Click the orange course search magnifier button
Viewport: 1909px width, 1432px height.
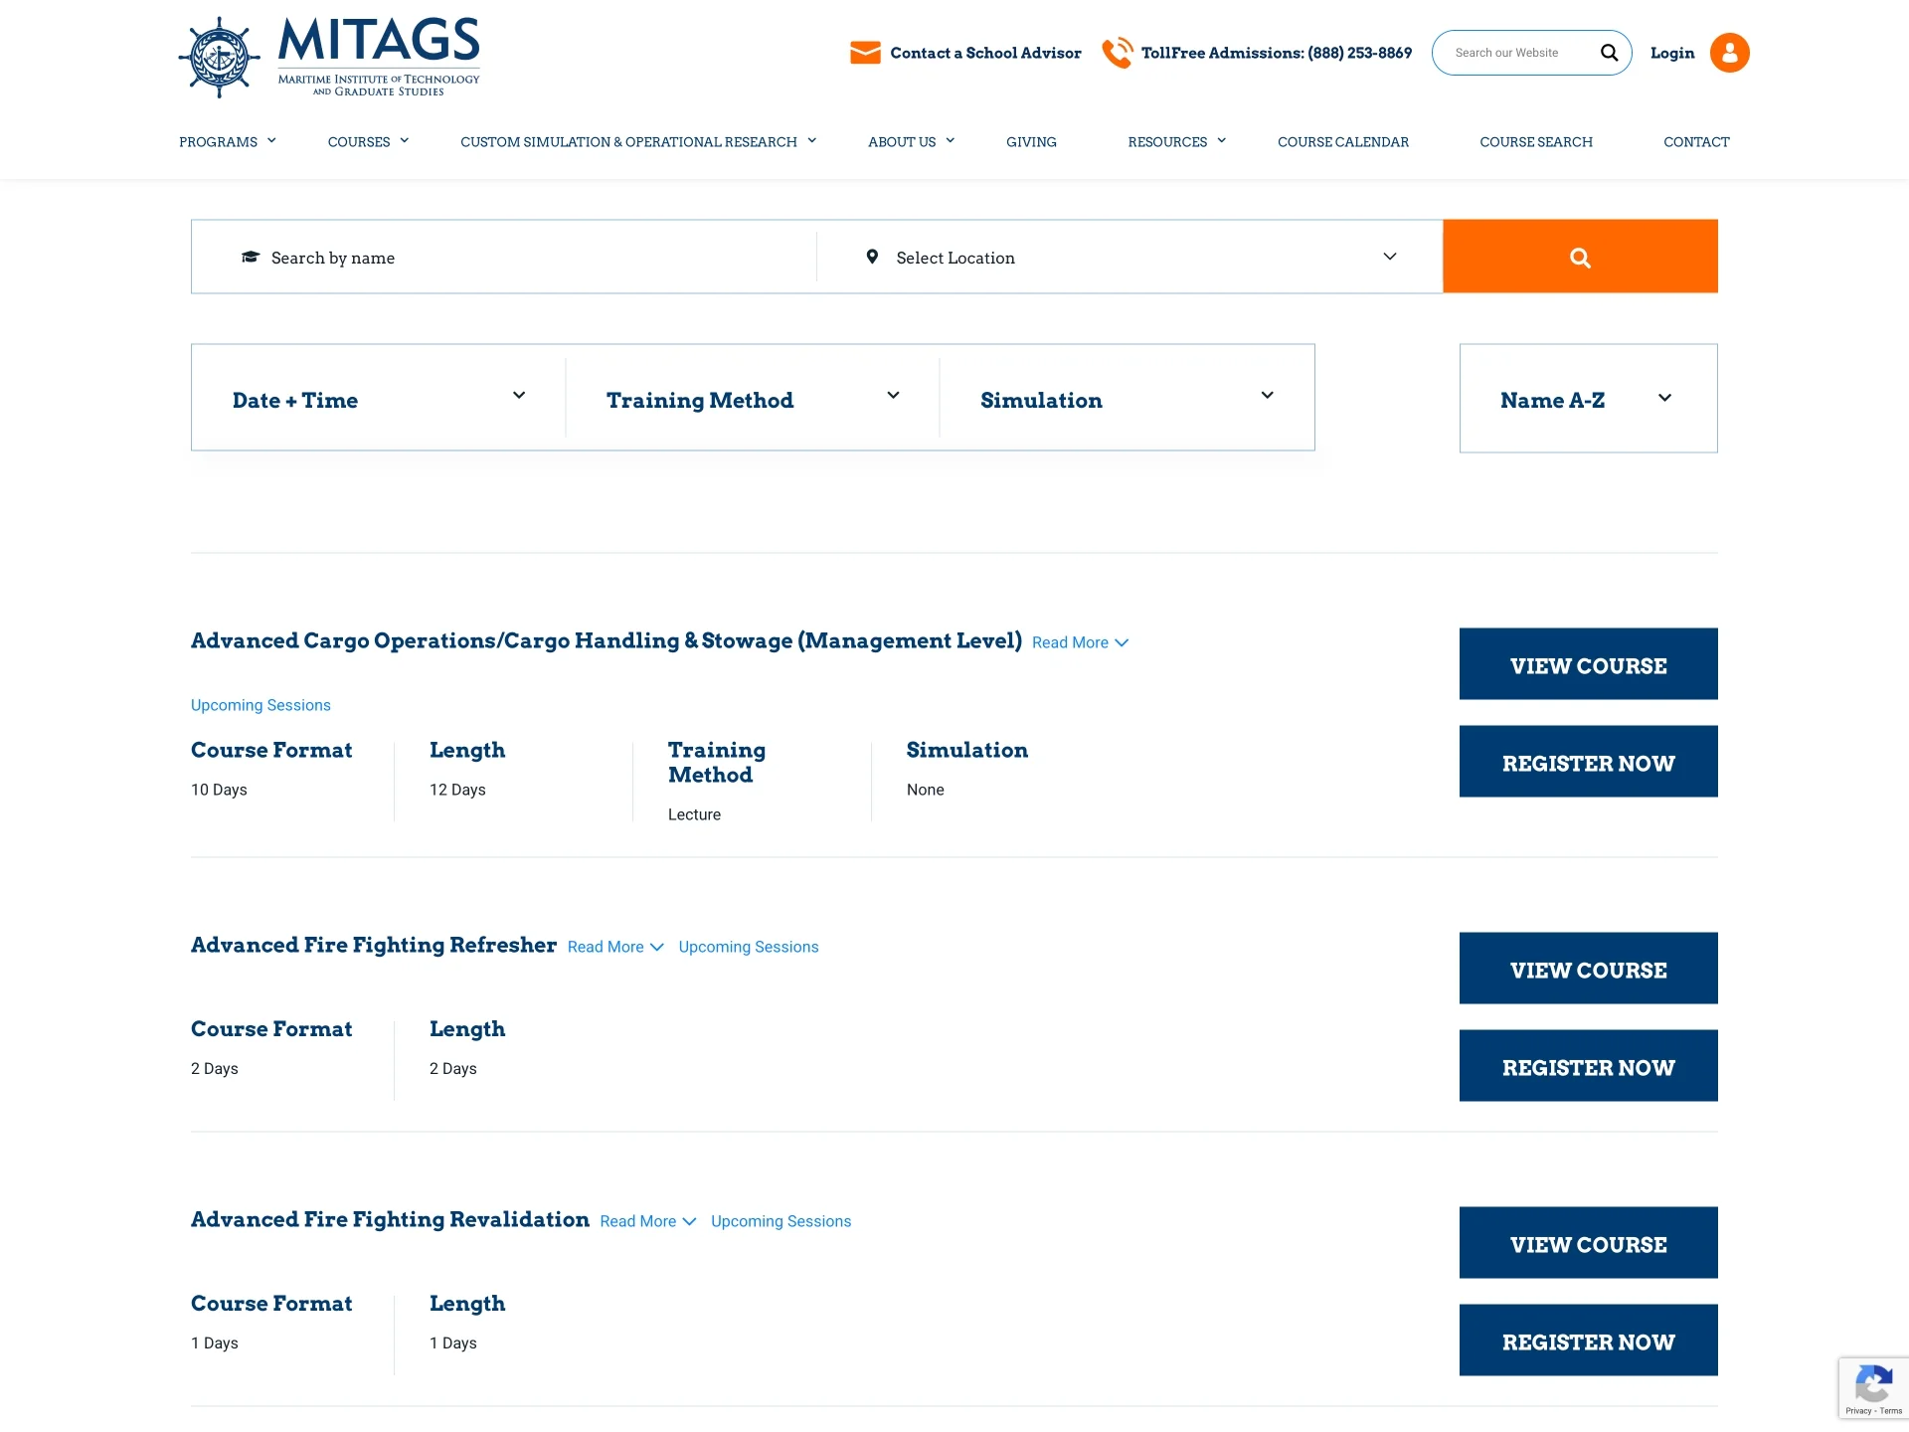(1580, 257)
